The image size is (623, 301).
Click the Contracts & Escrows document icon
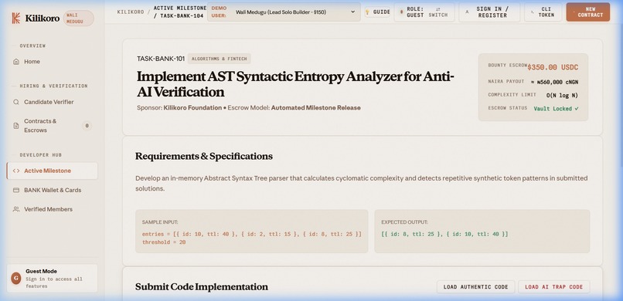[16, 126]
